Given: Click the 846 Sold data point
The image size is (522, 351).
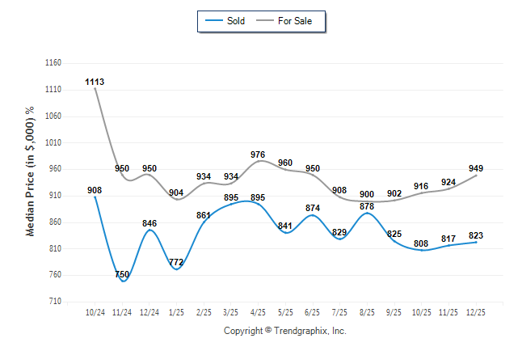Looking at the screenshot, I should tap(149, 230).
